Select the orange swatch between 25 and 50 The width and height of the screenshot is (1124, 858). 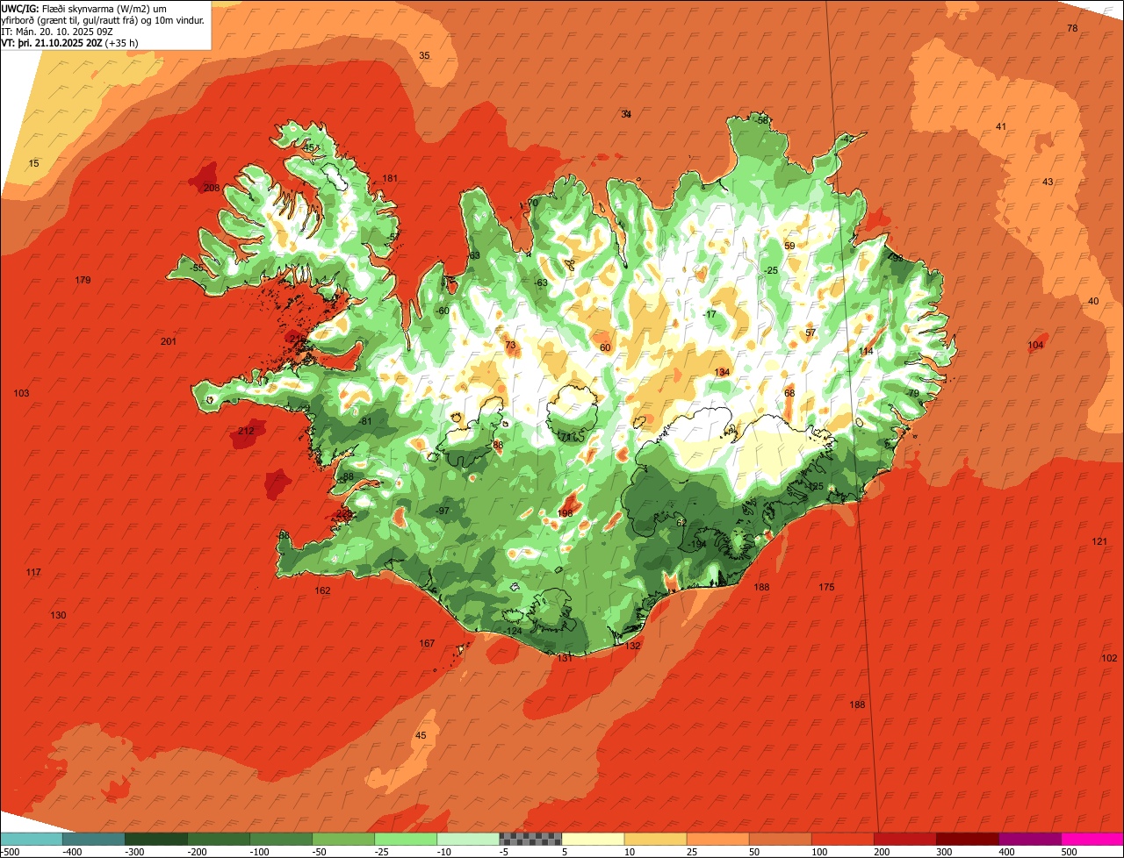pyautogui.click(x=717, y=839)
